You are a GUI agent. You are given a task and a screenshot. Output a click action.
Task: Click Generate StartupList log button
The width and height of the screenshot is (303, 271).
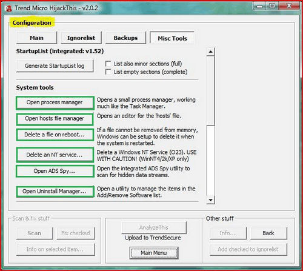(x=55, y=66)
